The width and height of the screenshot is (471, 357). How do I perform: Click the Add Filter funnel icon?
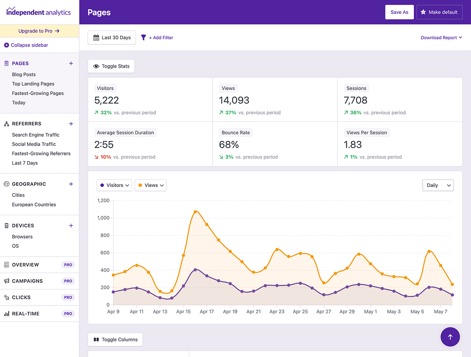tap(143, 37)
